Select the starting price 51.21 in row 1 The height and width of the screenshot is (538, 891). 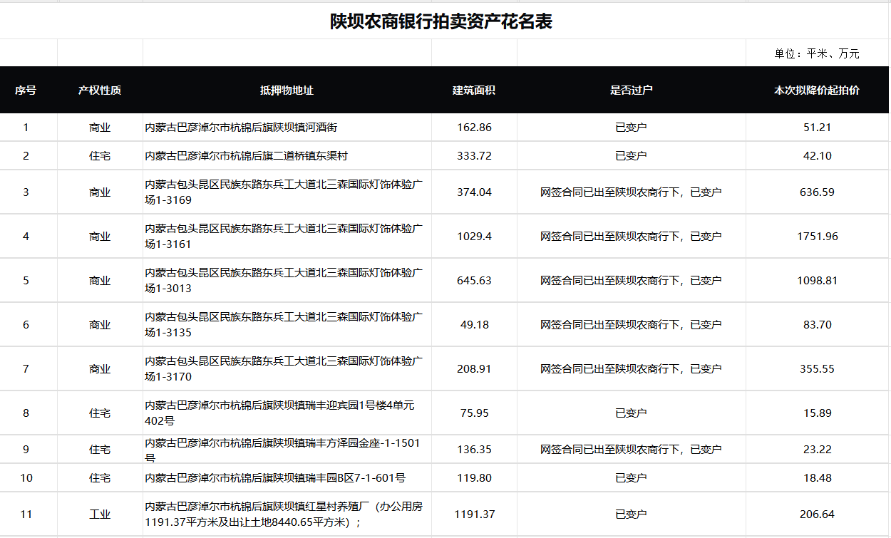click(x=816, y=126)
